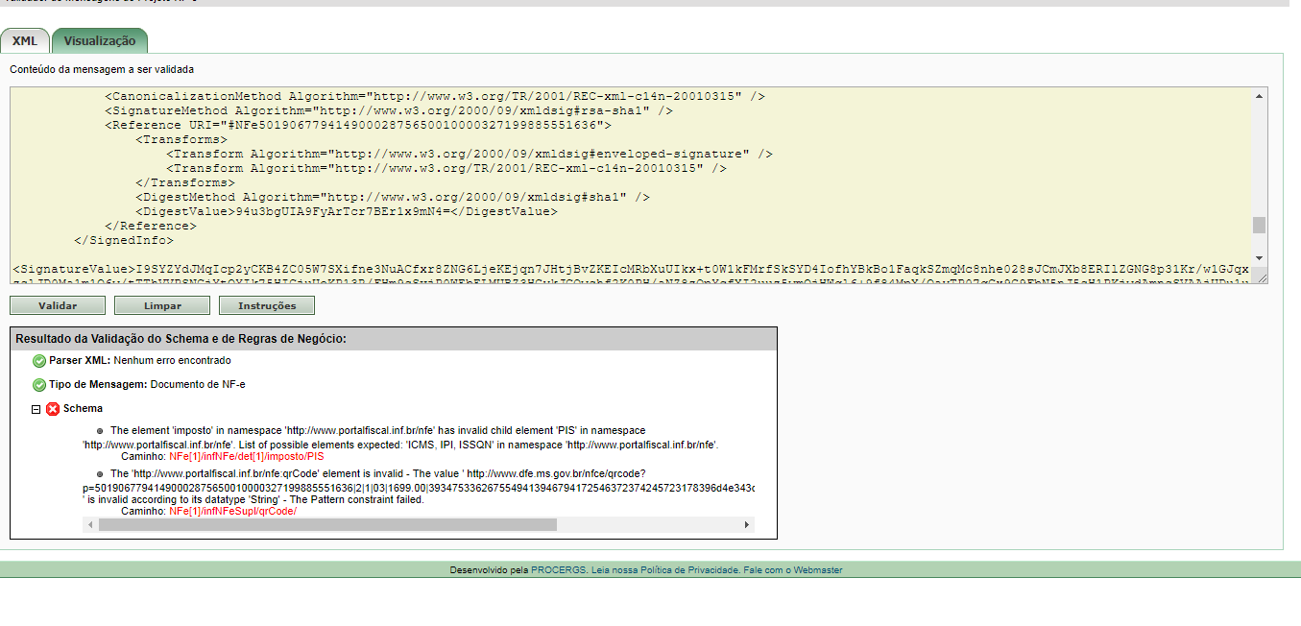Switch to the XML tab
This screenshot has width=1301, height=626.
25,41
